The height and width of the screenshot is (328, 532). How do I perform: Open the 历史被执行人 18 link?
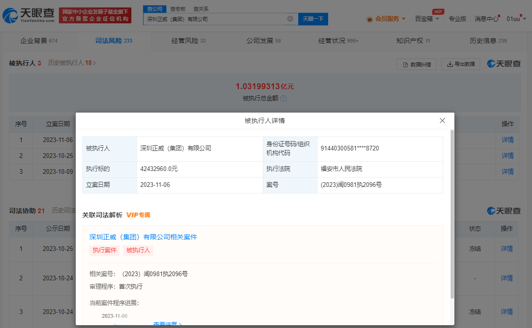pyautogui.click(x=72, y=63)
